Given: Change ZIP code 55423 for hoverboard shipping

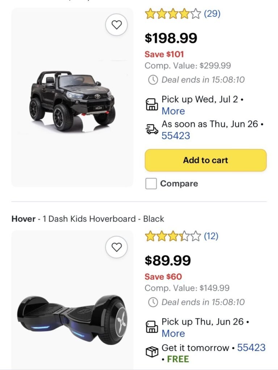Looking at the screenshot, I should (251, 348).
